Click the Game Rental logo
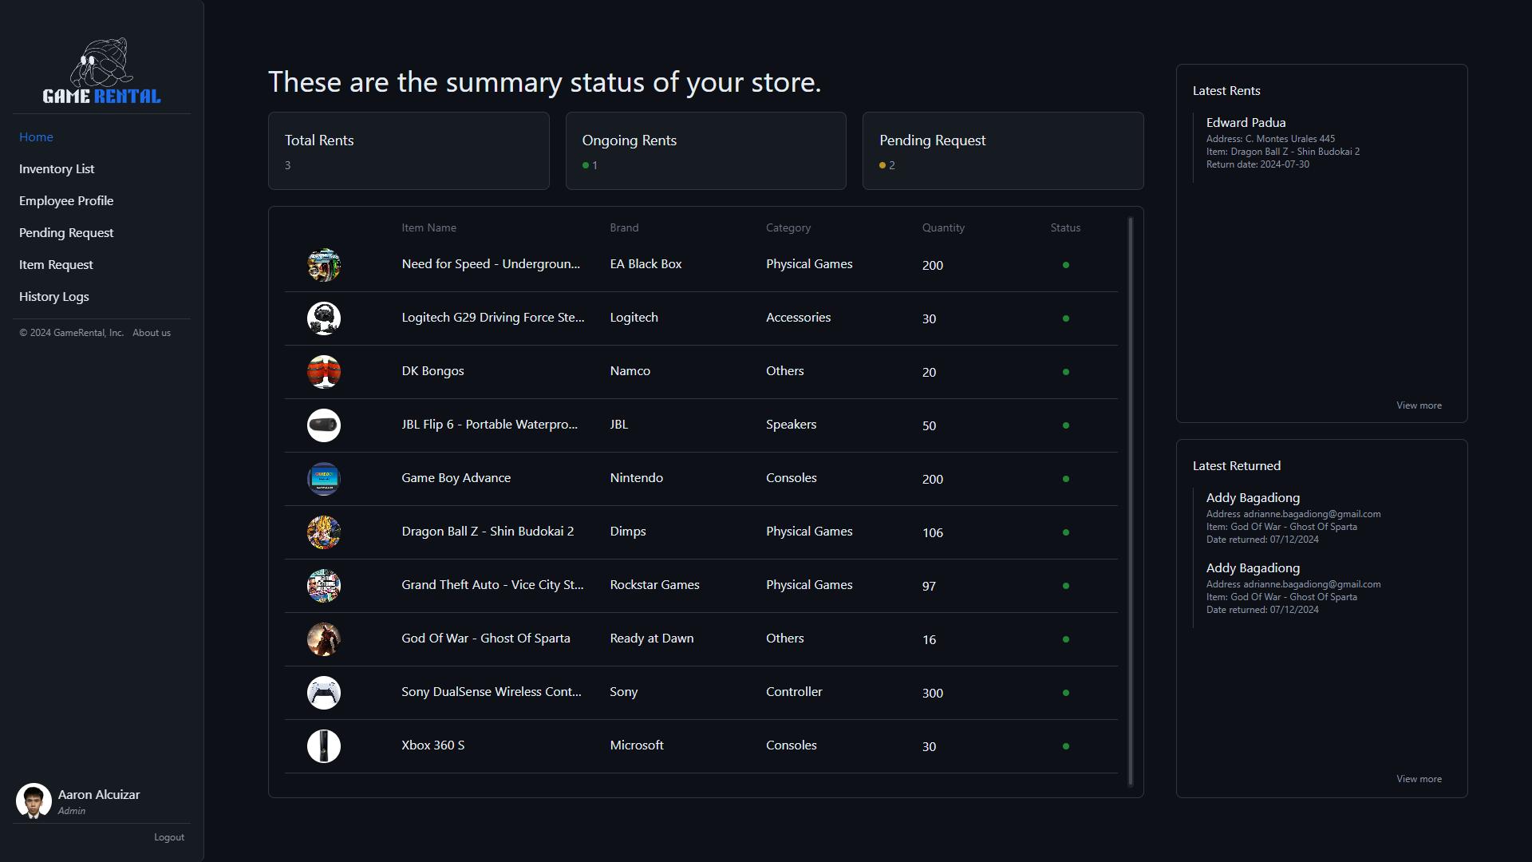The height and width of the screenshot is (862, 1532). (101, 70)
